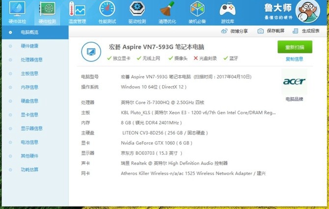Open the 温度管理 temperature management icon
Screen dimensions: 329x209
pyautogui.click(x=77, y=9)
